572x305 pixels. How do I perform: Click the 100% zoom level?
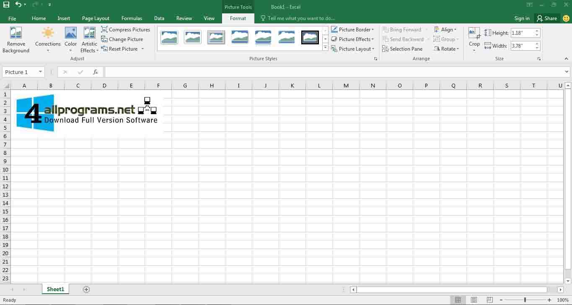563,300
